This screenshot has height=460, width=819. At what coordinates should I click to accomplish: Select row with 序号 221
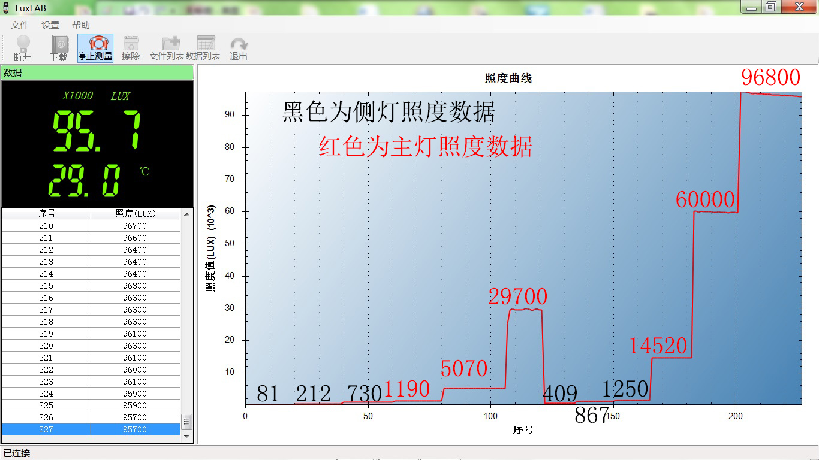[91, 358]
